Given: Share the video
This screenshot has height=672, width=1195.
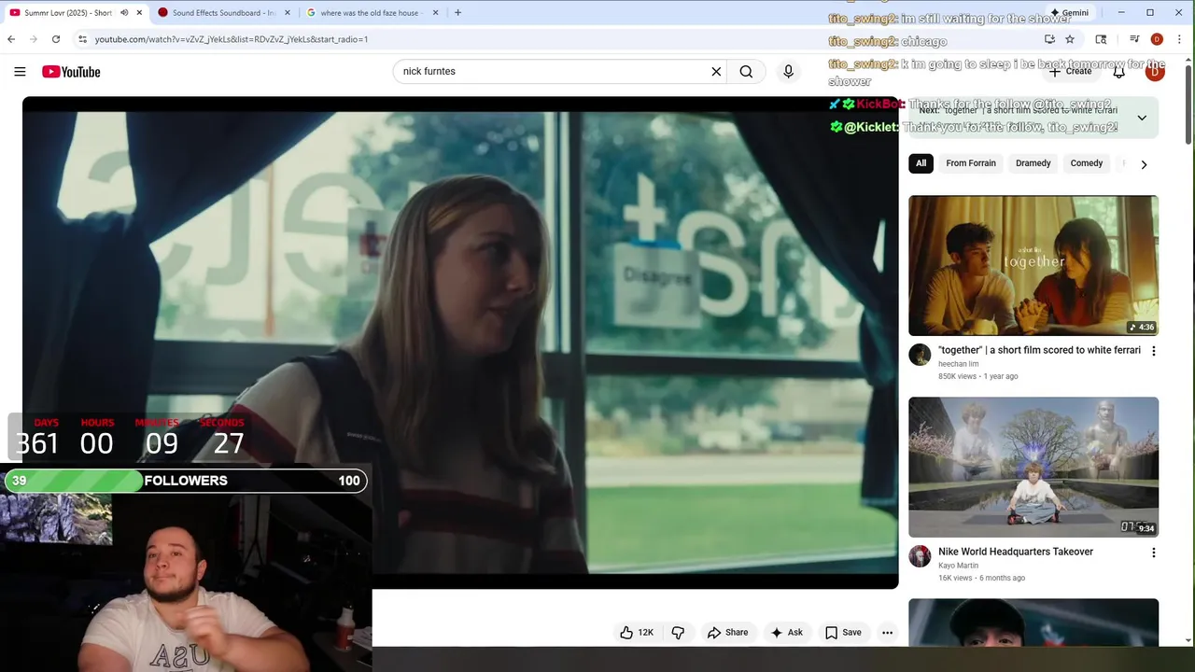Looking at the screenshot, I should point(727,633).
